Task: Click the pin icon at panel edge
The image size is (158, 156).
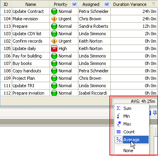Action: point(155,113)
